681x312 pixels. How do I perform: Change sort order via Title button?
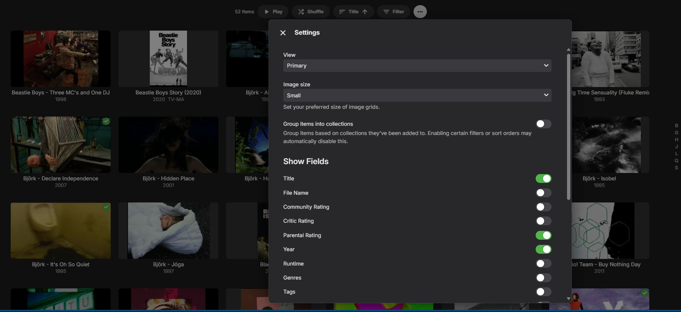[x=353, y=12]
